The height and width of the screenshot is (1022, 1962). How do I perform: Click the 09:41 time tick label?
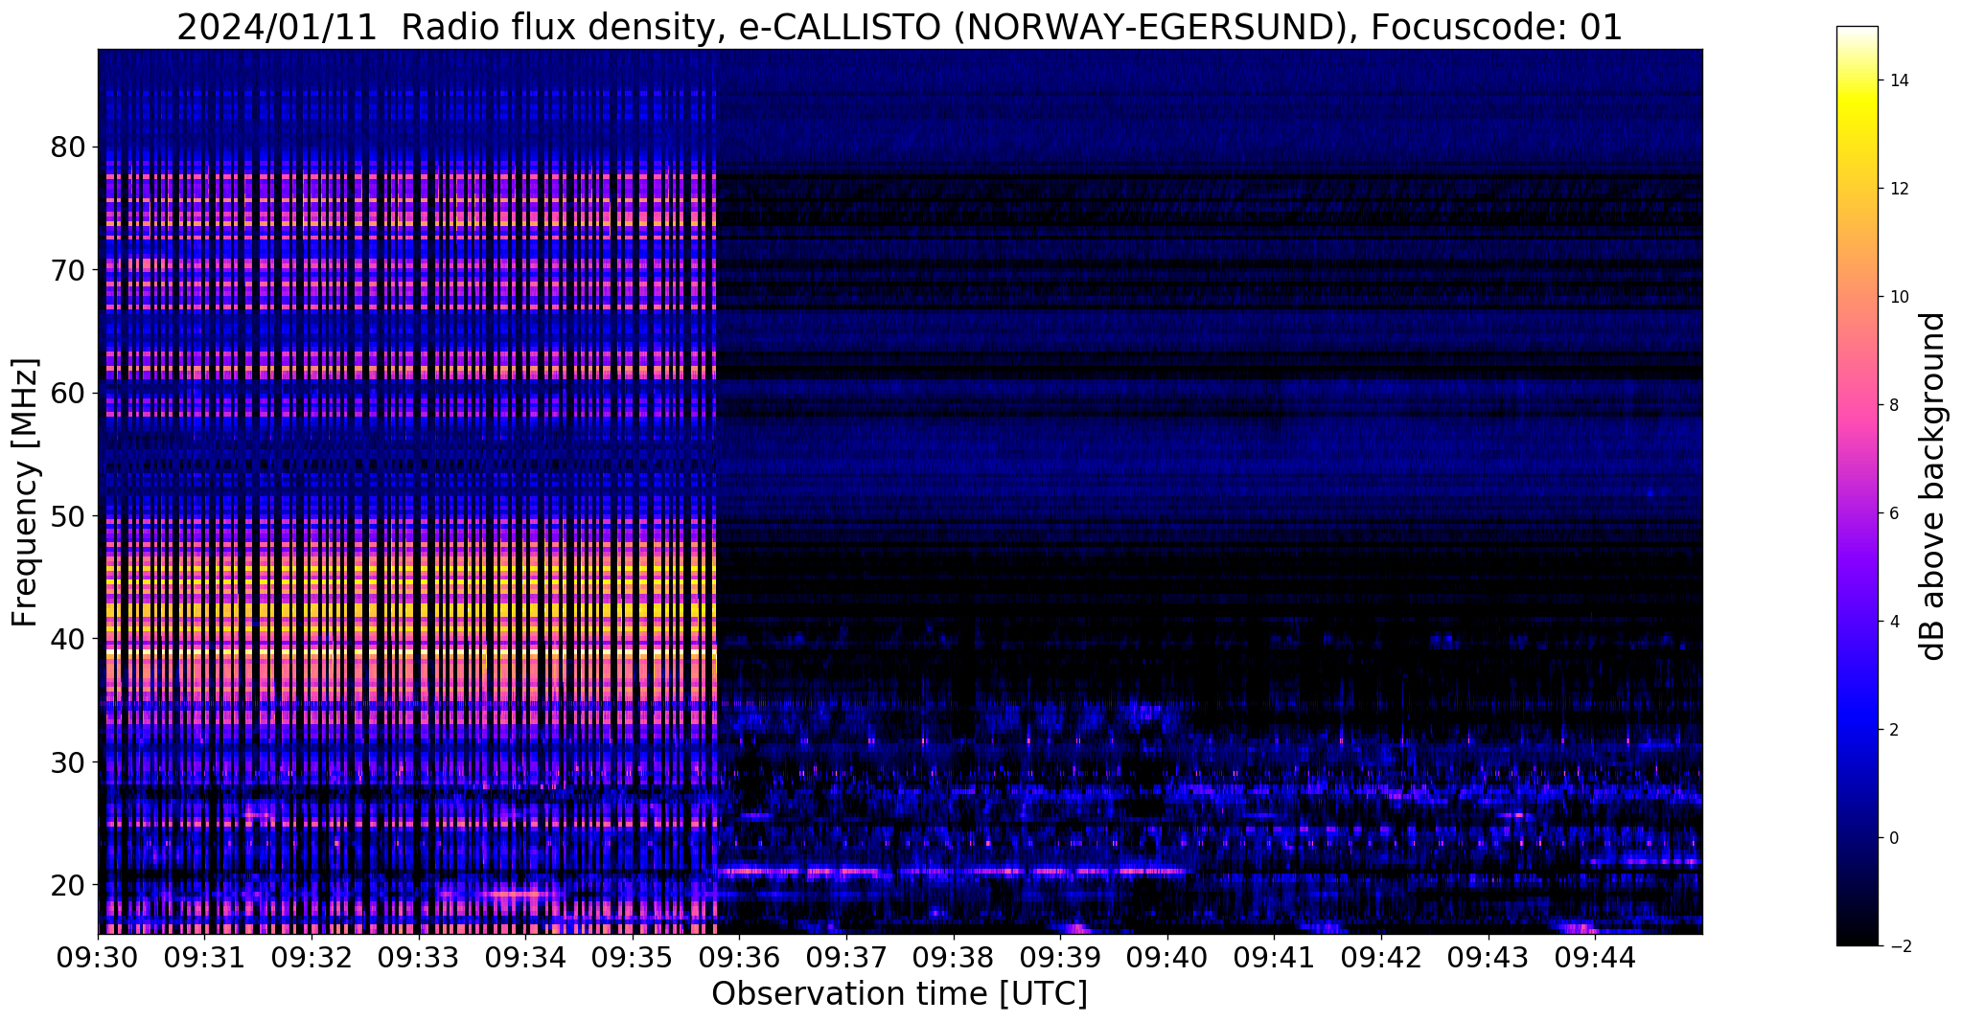[1274, 956]
